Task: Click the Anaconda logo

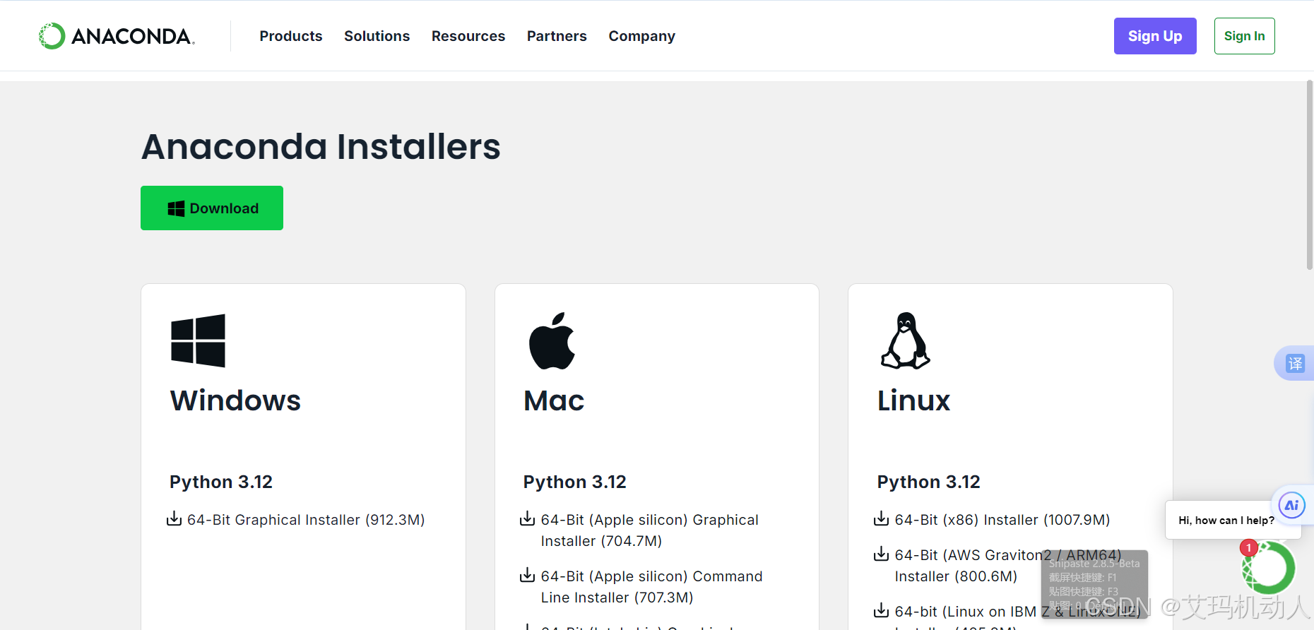Action: 117,36
